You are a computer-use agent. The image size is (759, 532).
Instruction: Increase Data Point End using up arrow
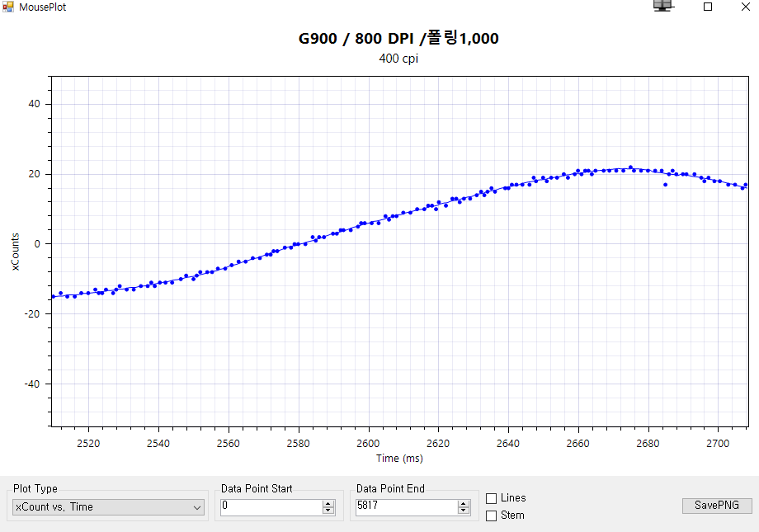pyautogui.click(x=464, y=503)
